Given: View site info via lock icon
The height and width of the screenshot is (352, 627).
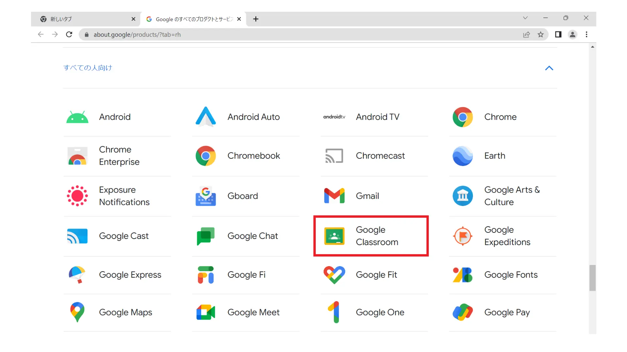Looking at the screenshot, I should 87,35.
